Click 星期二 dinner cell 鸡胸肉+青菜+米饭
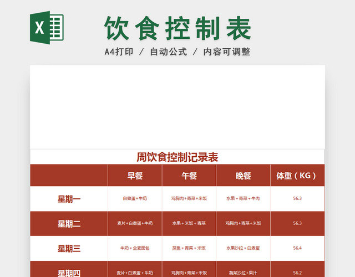The height and width of the screenshot is (277, 355). click(x=243, y=223)
